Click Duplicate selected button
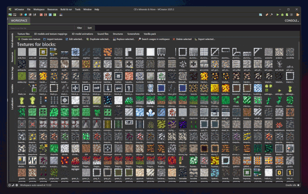 pos(98,39)
